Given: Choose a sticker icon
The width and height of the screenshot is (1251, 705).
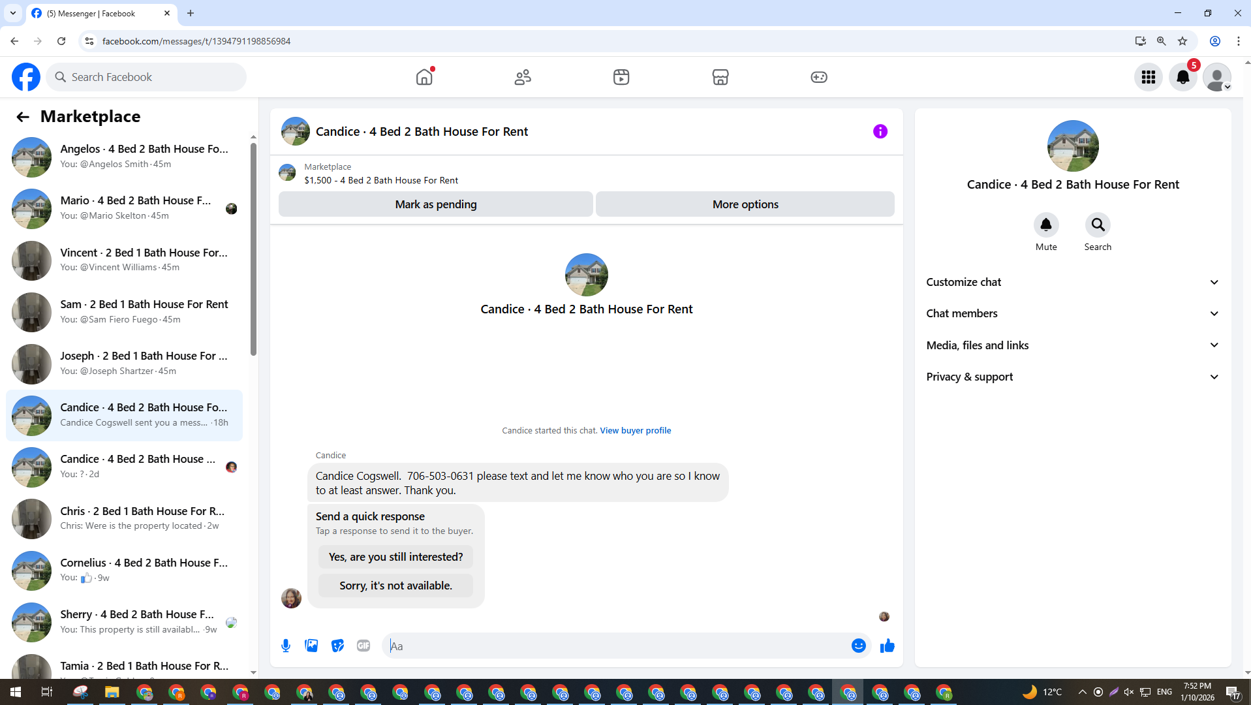Looking at the screenshot, I should click(x=337, y=646).
